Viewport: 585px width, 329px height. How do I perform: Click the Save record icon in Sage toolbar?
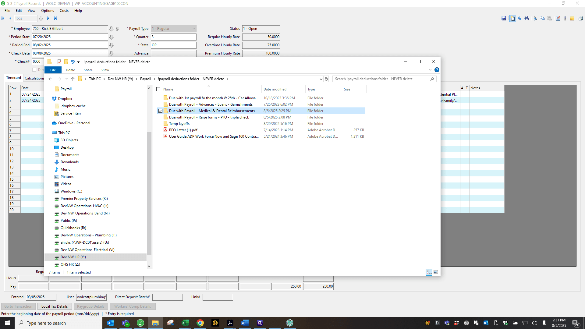504,19
